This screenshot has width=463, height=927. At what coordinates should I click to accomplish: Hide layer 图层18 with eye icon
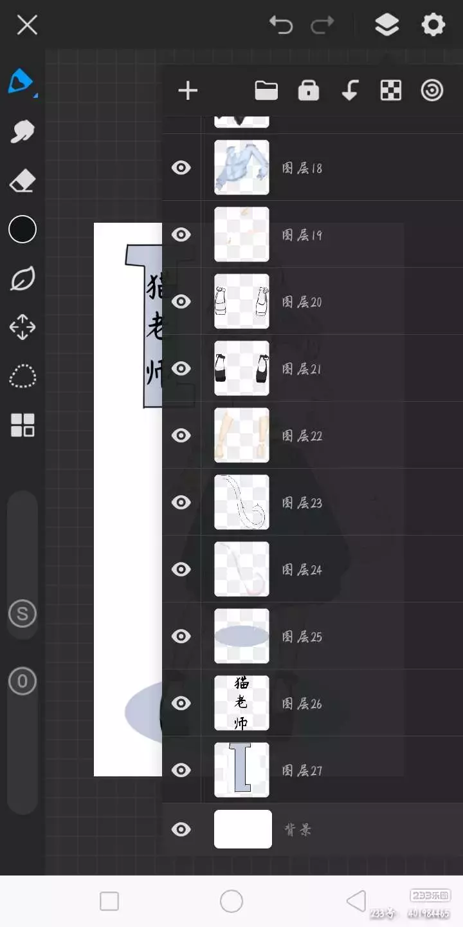coord(181,168)
